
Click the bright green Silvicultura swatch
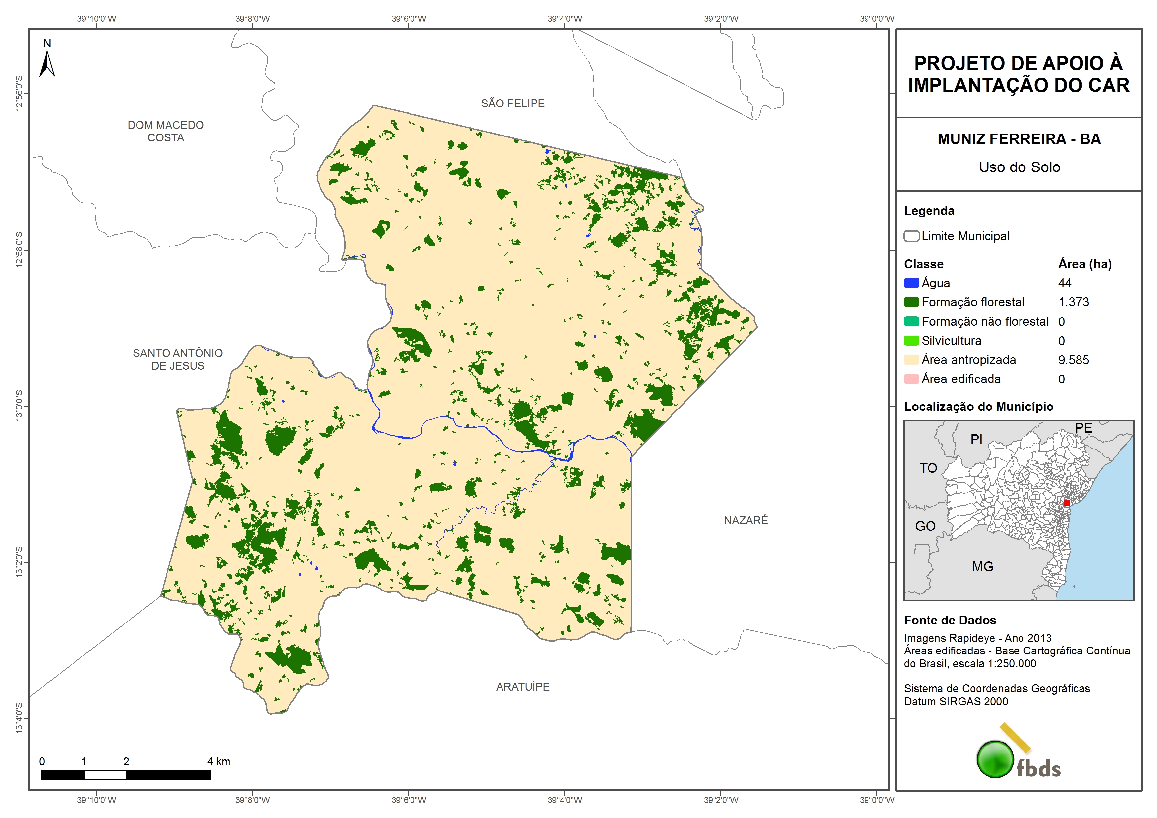(911, 341)
